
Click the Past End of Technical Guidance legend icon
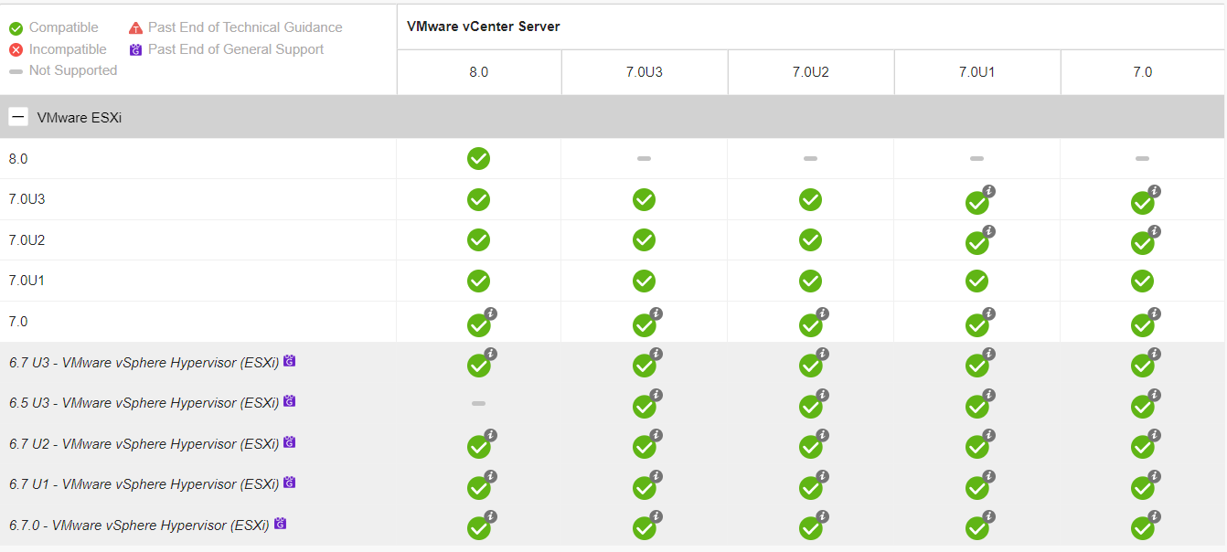pyautogui.click(x=135, y=28)
